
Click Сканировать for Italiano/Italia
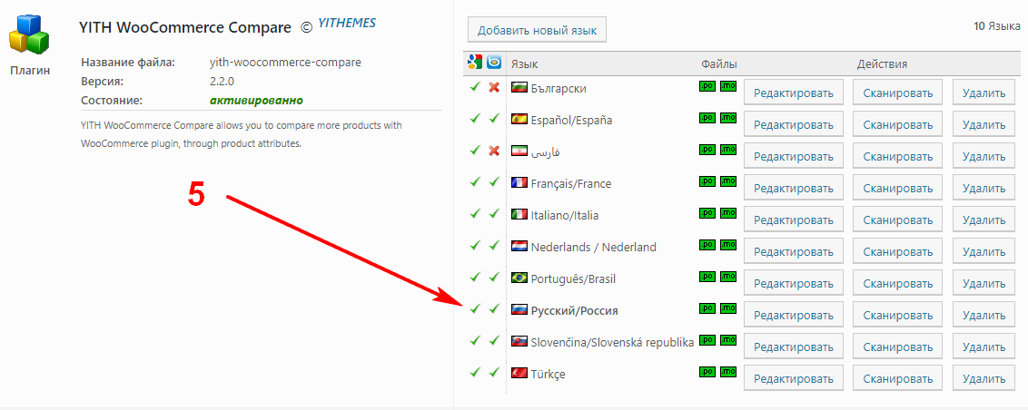coord(897,220)
